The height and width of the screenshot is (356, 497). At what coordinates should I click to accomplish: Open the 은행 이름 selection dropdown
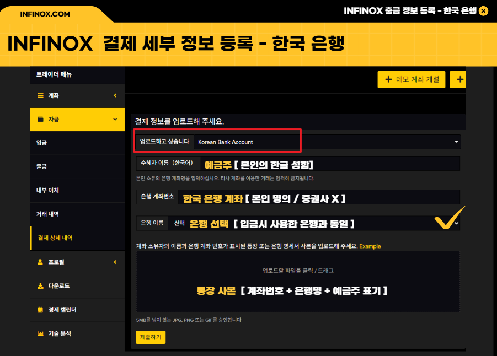click(314, 223)
